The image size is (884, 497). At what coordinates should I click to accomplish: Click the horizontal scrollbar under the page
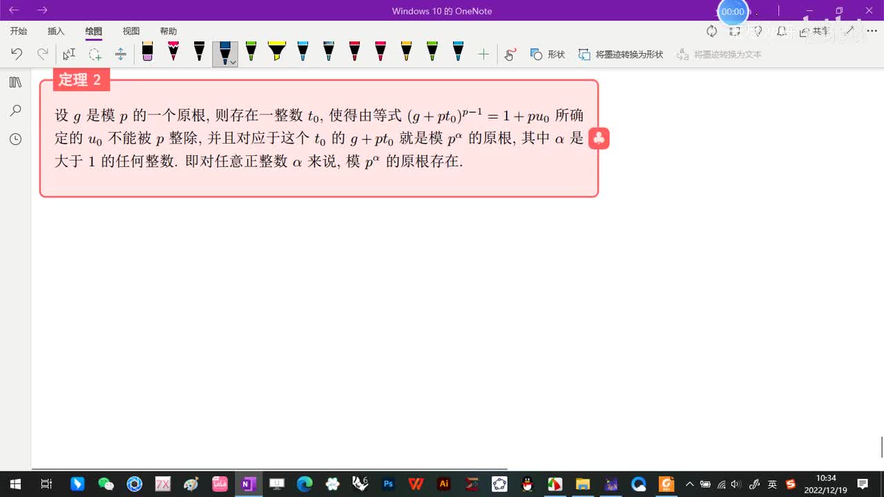[x=269, y=469]
